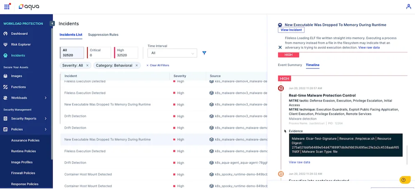Click the Dashboard gauge icon
The height and width of the screenshot is (189, 415).
pyautogui.click(x=5, y=34)
